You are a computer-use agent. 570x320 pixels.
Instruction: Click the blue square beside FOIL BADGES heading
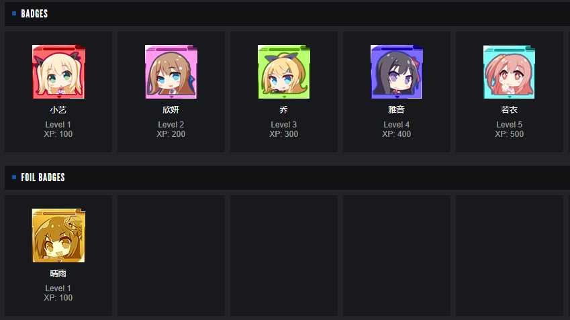(x=14, y=177)
